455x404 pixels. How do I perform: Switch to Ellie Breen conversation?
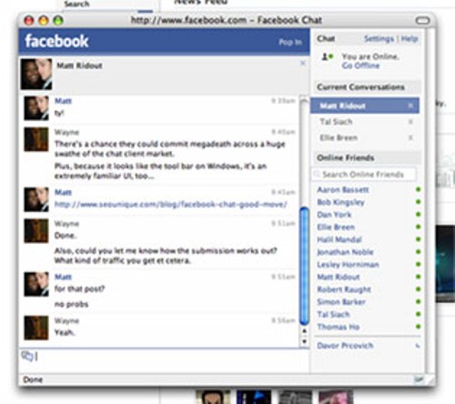(339, 138)
